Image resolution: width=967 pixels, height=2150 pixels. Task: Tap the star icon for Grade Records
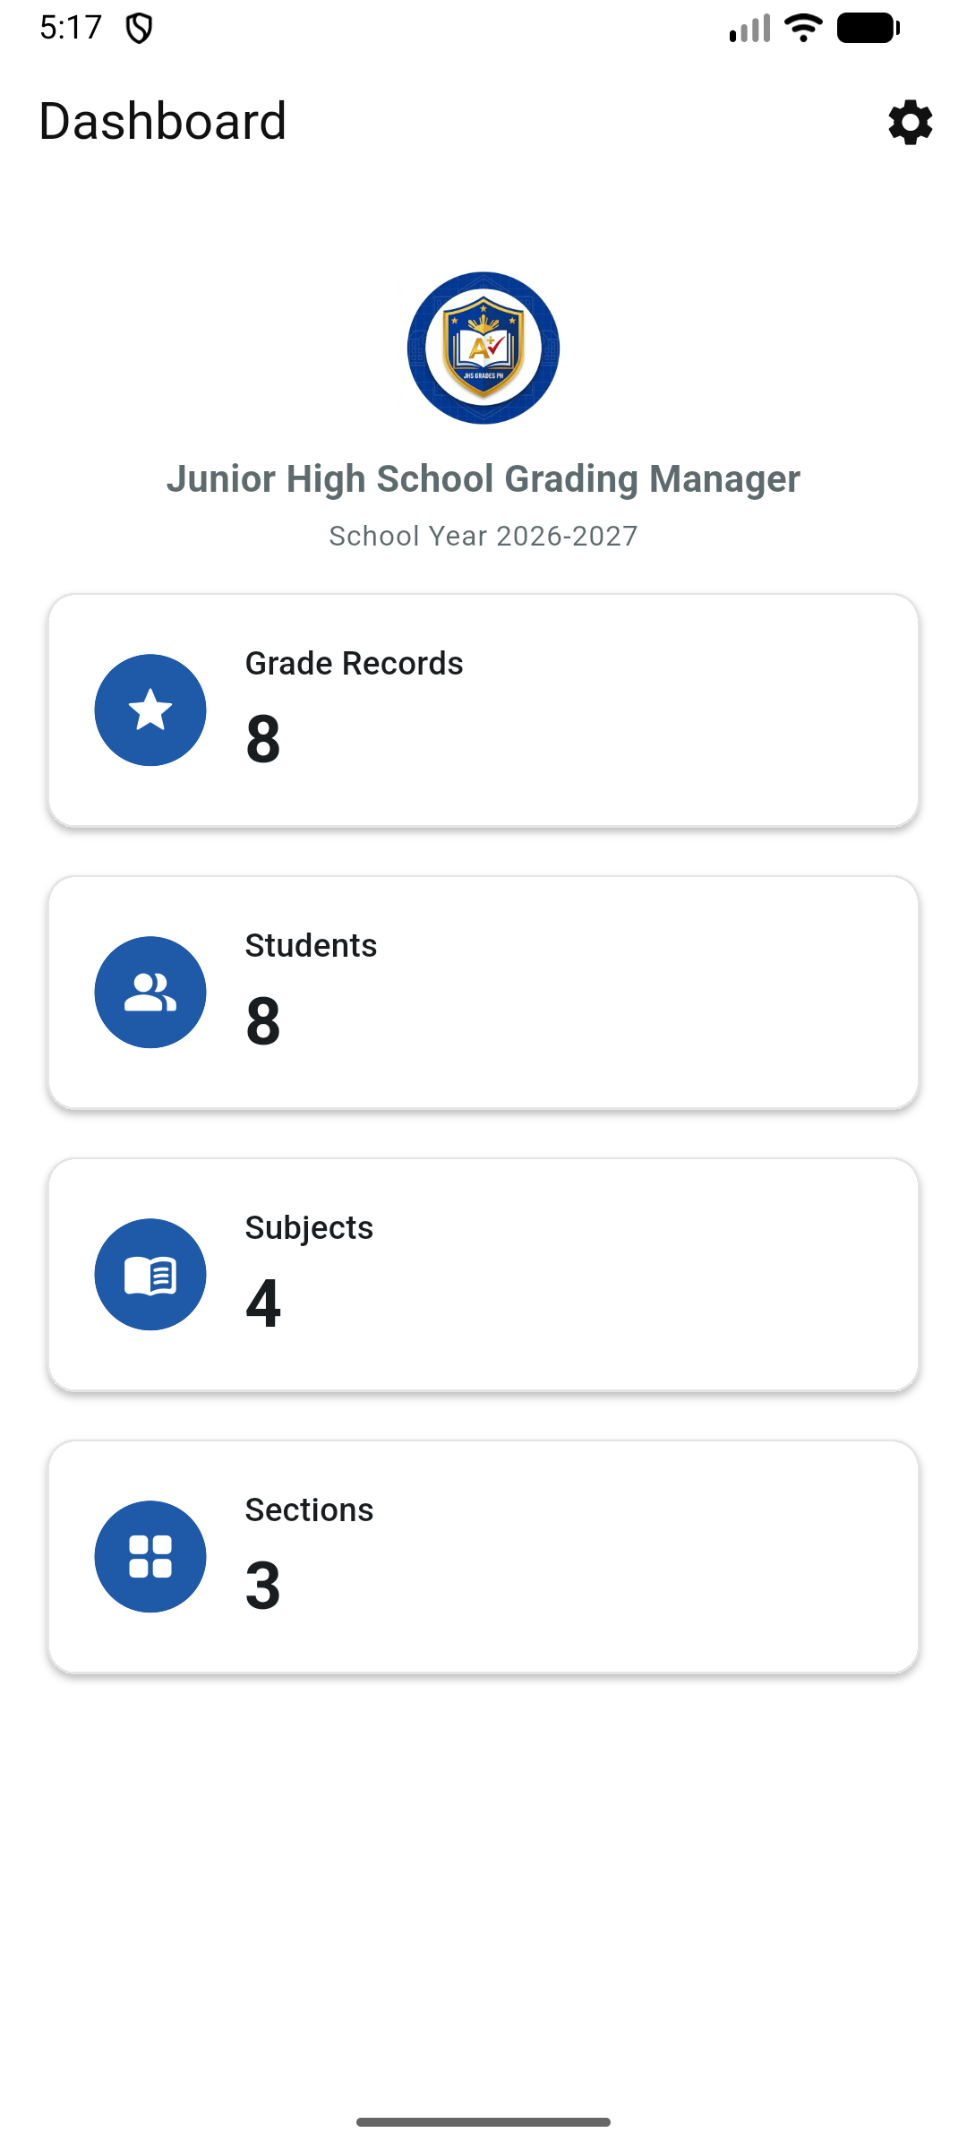pos(150,710)
